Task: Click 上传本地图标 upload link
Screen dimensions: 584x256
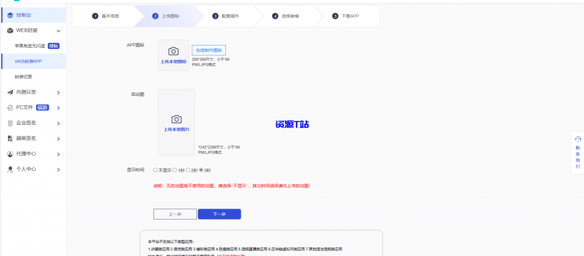Action: click(x=173, y=62)
